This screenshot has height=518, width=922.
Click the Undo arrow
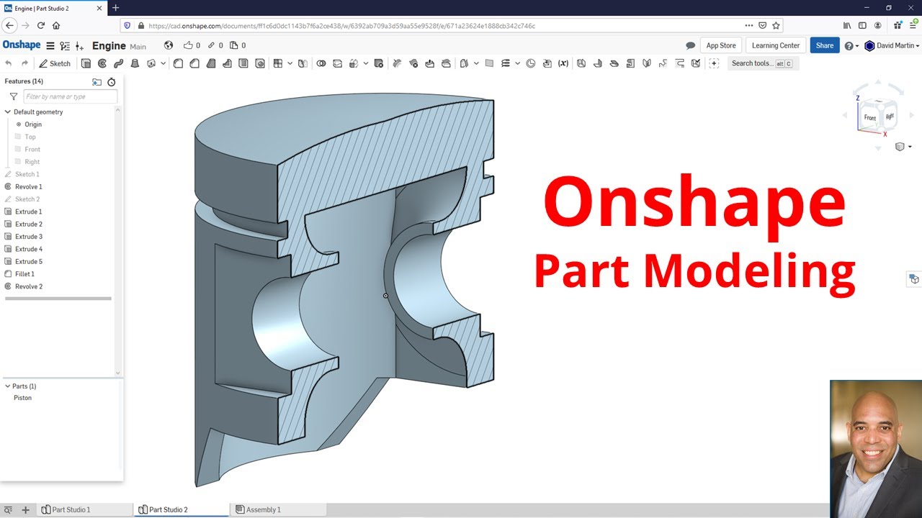(8, 63)
